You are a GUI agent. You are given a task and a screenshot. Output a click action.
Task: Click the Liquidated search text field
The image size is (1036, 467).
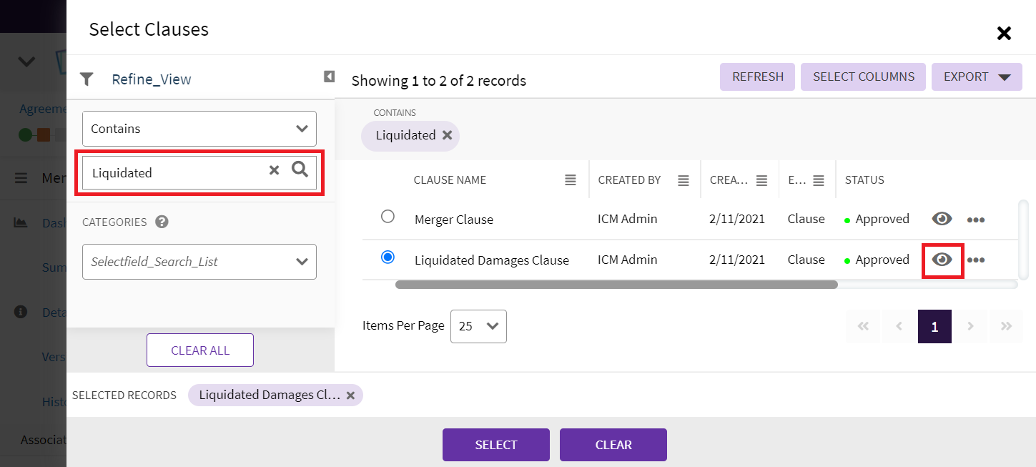tap(175, 173)
